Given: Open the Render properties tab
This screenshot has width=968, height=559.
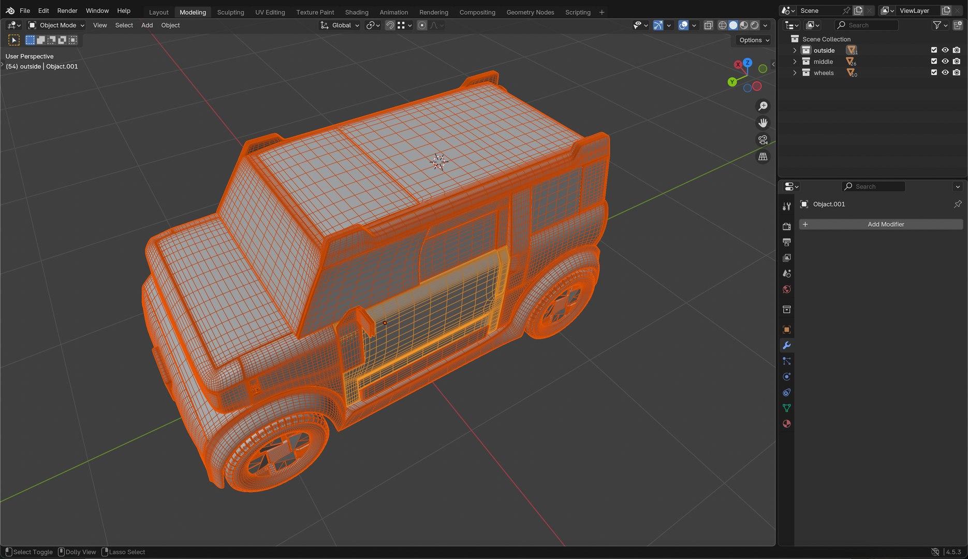Looking at the screenshot, I should point(786,226).
